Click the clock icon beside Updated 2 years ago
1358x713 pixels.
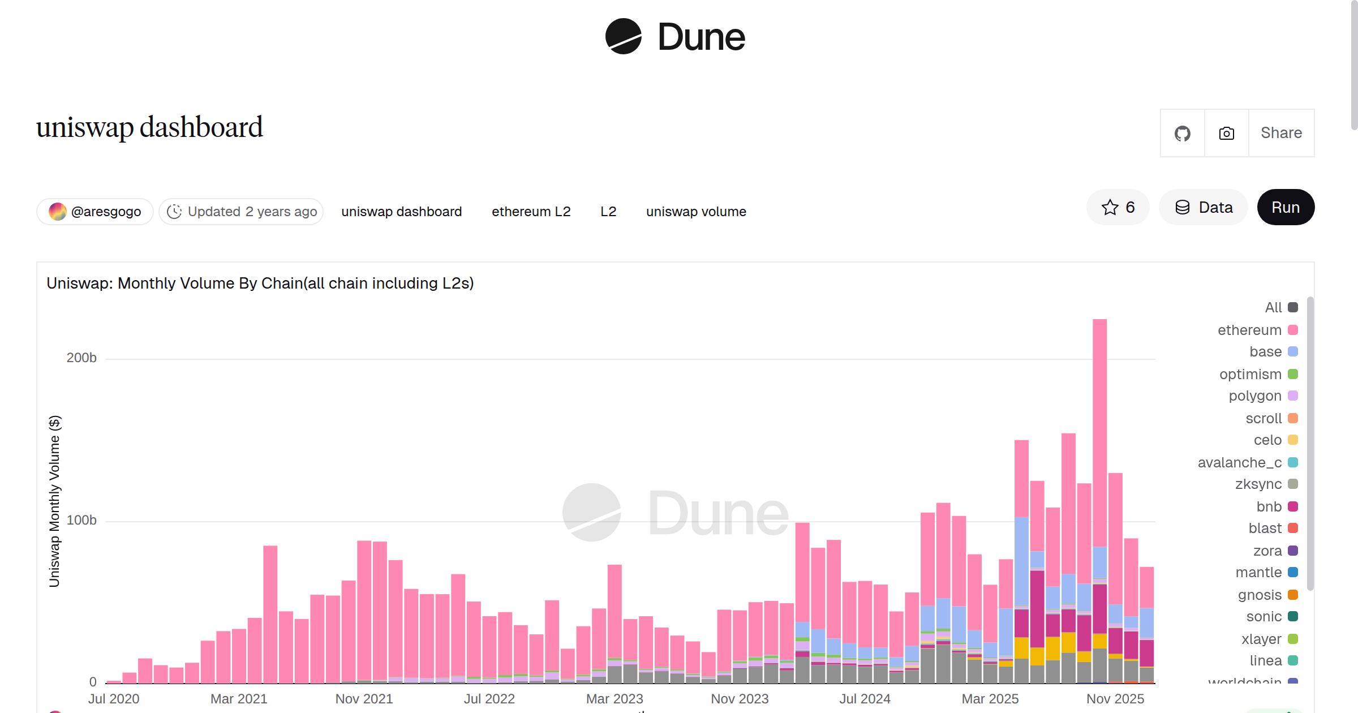coord(175,211)
